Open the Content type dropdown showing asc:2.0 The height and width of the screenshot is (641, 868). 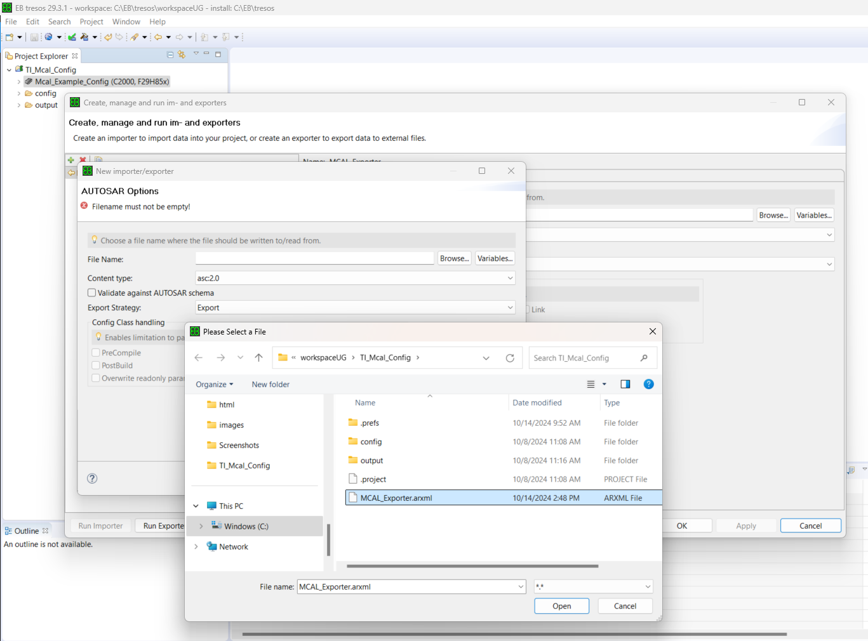pos(511,278)
